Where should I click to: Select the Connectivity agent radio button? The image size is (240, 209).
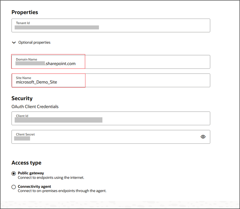(x=14, y=187)
